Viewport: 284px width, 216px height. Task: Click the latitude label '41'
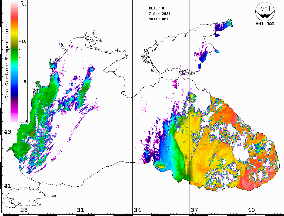(x=8, y=186)
